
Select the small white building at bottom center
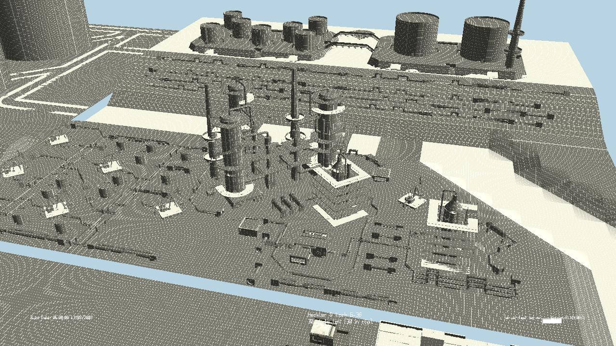(x=322, y=332)
